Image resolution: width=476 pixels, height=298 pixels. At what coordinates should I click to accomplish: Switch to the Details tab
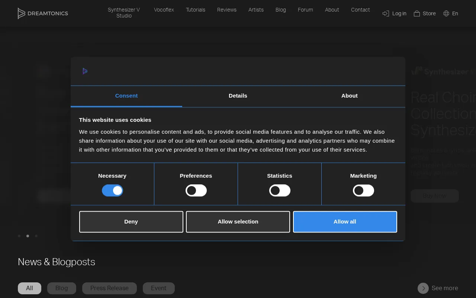point(238,96)
